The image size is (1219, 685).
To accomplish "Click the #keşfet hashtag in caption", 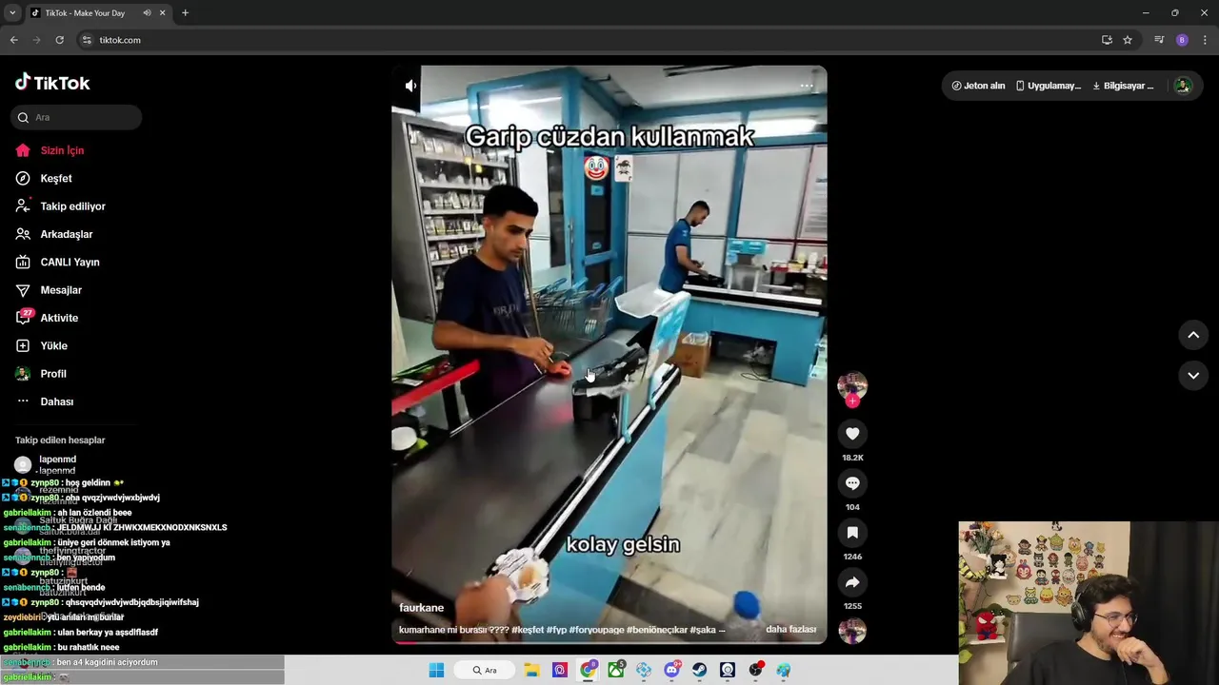I will tap(527, 630).
